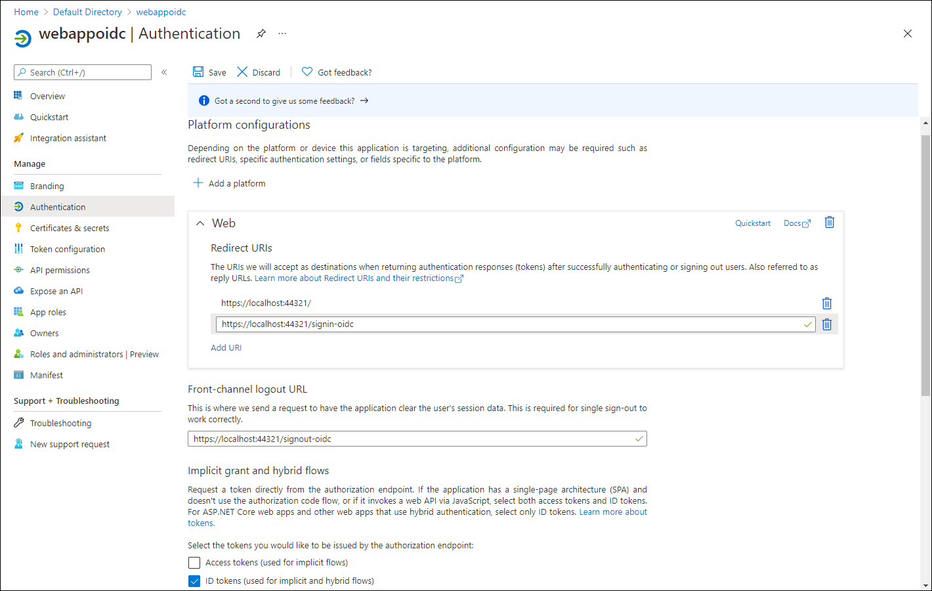Delete the Web platform configuration

[x=830, y=222]
